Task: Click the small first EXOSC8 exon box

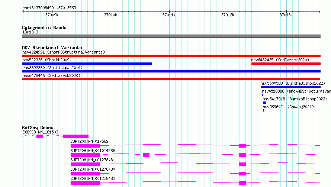Action: [39, 136]
